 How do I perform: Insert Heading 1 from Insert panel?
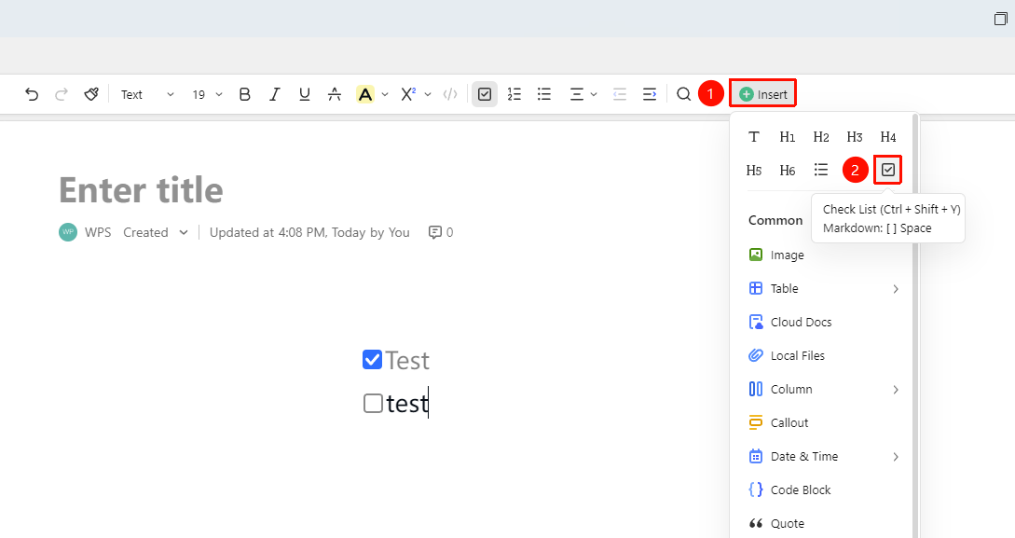pos(788,137)
